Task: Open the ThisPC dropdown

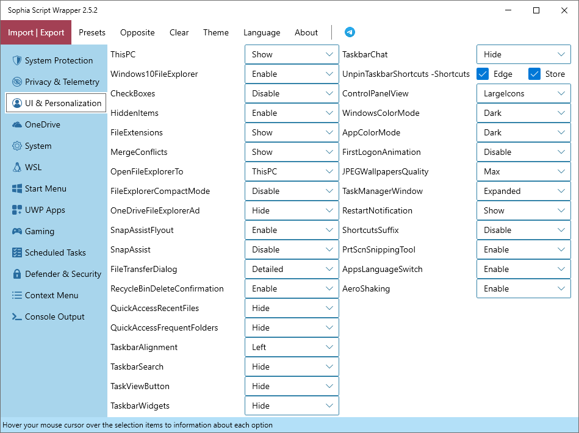Action: point(292,54)
